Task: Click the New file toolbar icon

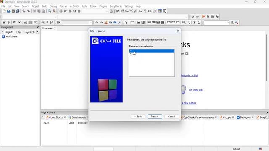Action: coord(4,11)
